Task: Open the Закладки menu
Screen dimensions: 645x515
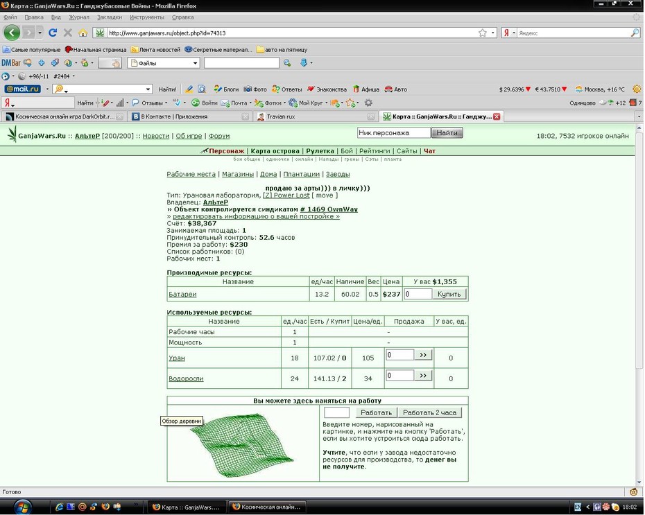Action: 110,17
